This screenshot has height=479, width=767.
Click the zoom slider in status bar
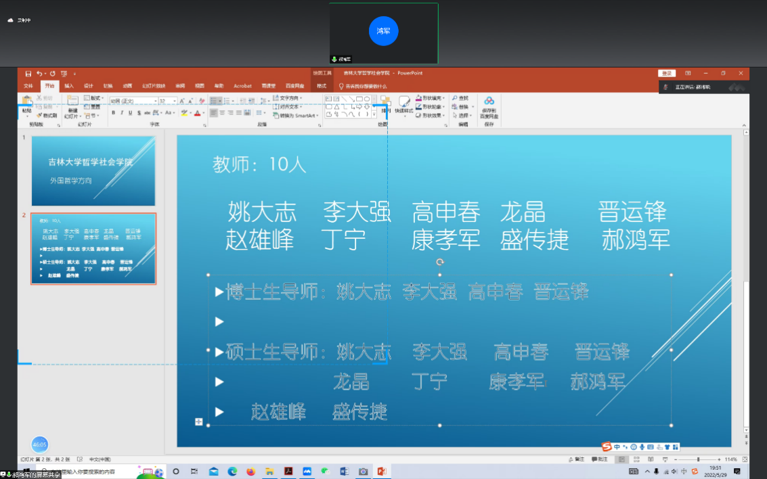(x=698, y=459)
